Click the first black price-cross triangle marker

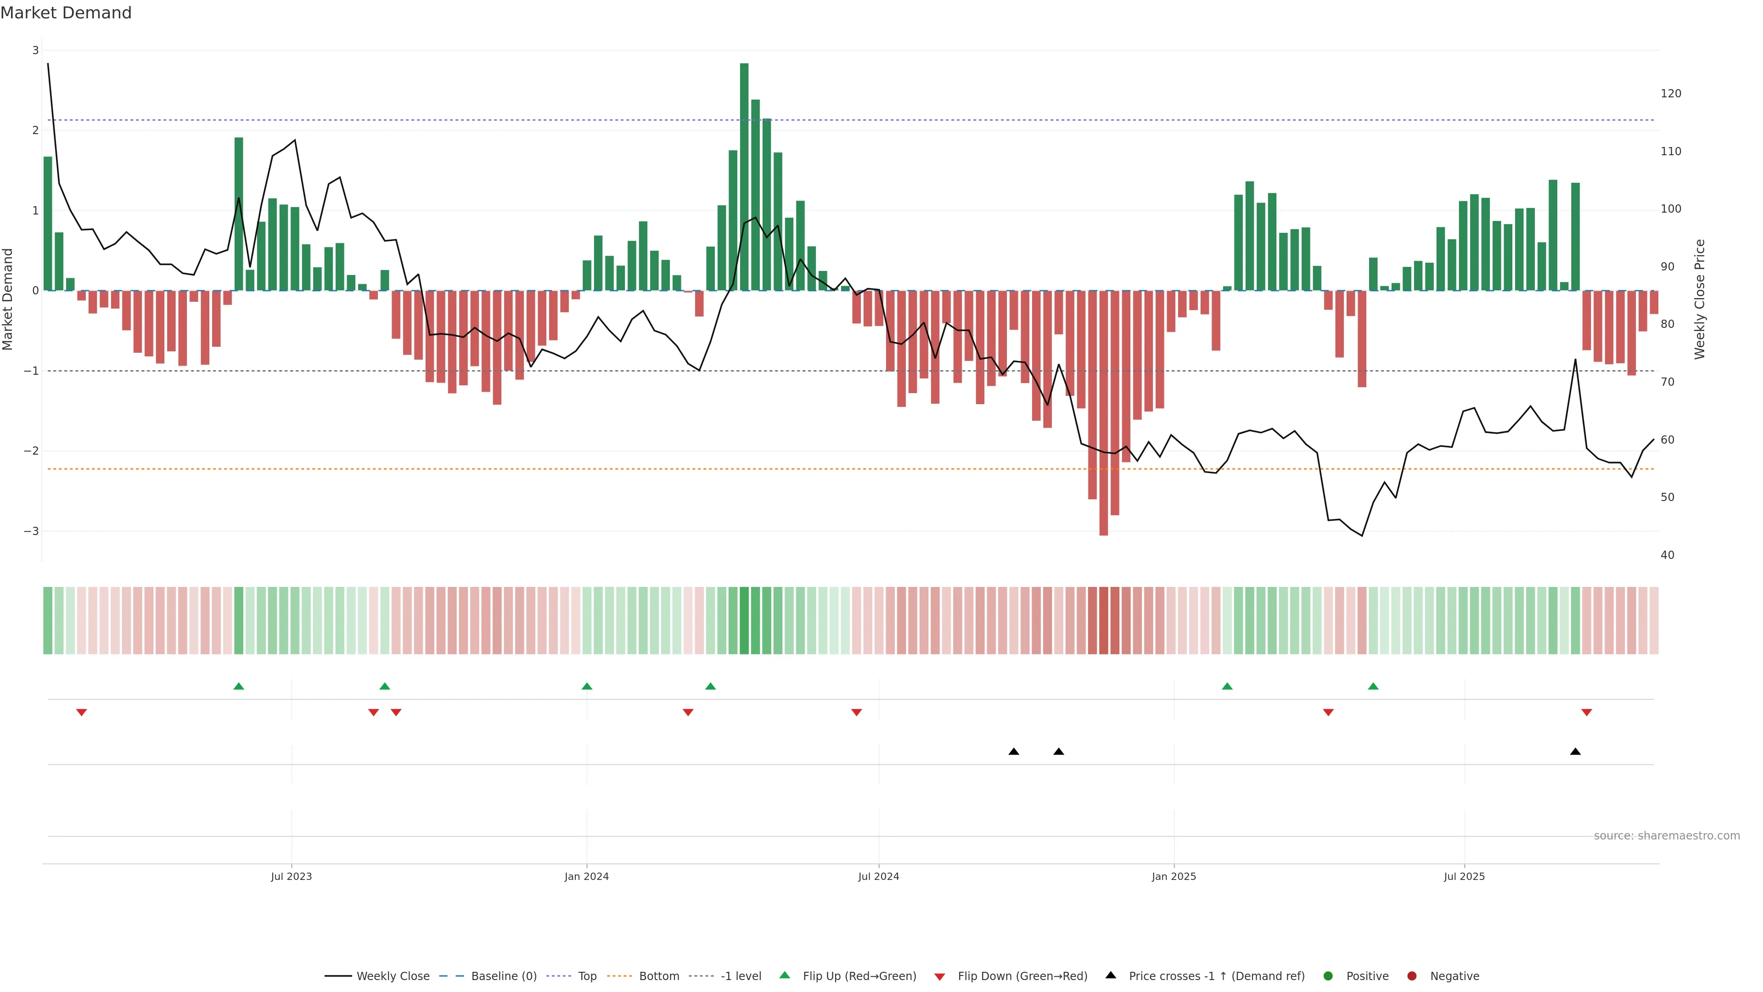pos(1014,752)
